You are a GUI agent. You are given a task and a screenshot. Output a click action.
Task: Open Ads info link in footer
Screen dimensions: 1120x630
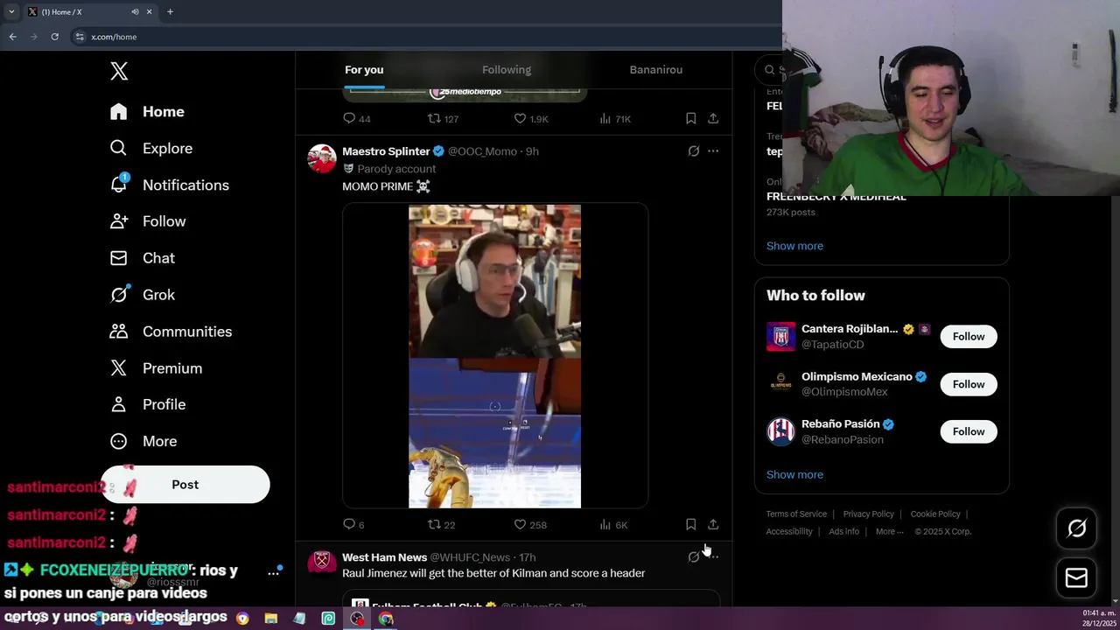(x=843, y=531)
